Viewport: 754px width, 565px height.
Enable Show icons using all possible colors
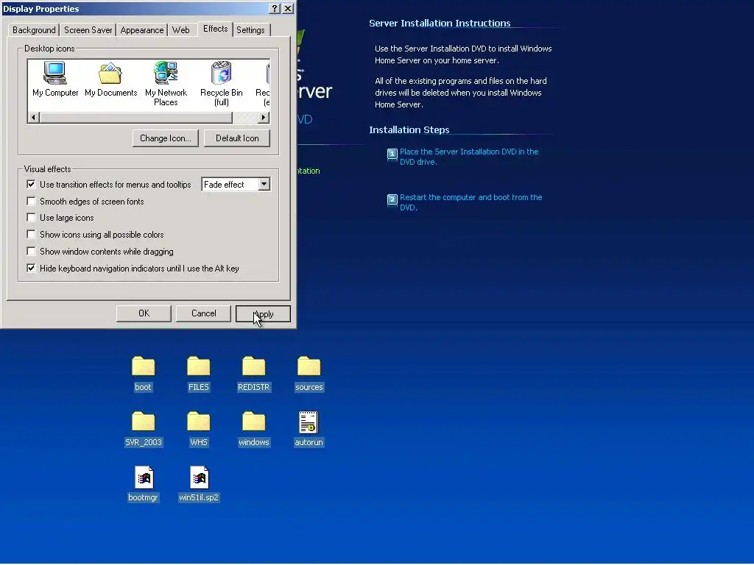[31, 235]
